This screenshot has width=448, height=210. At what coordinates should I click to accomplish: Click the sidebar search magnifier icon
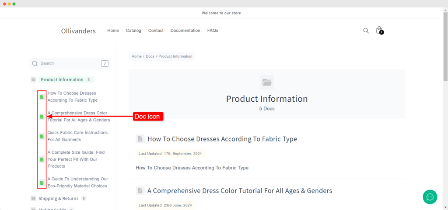pyautogui.click(x=35, y=64)
